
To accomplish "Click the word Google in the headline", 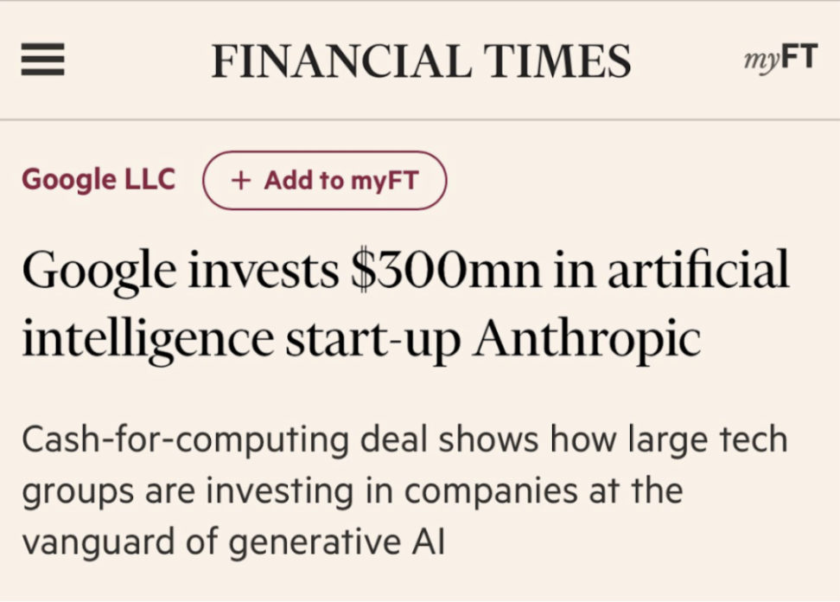I will pos(100,272).
